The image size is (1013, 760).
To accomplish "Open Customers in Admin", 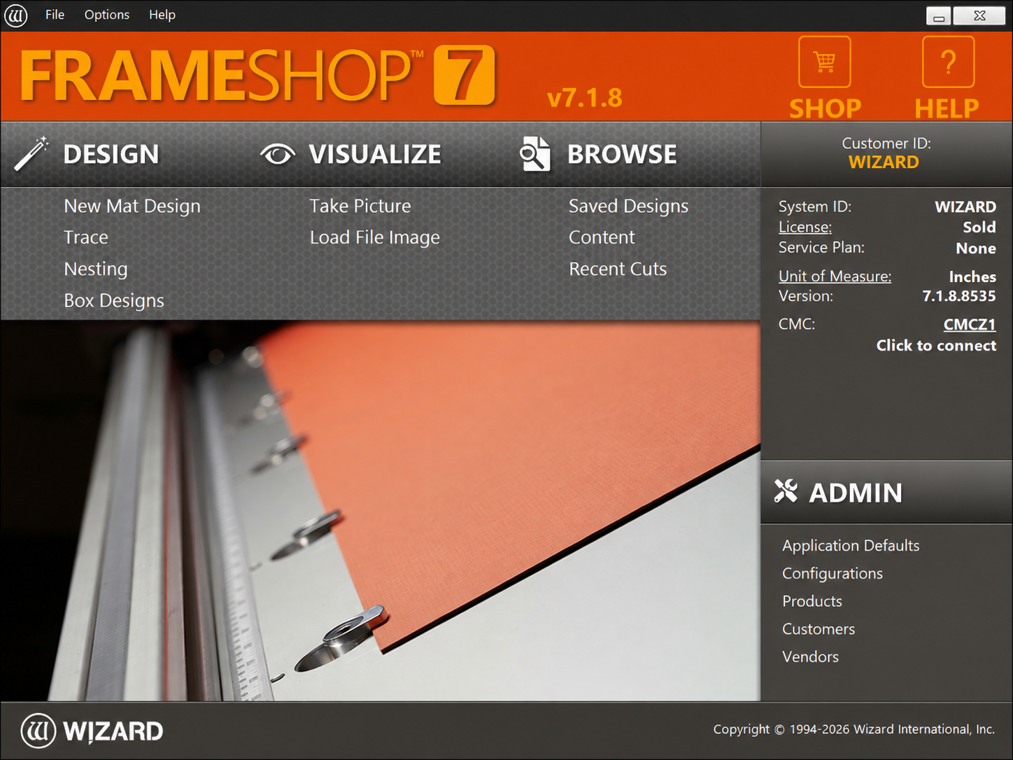I will tap(819, 629).
